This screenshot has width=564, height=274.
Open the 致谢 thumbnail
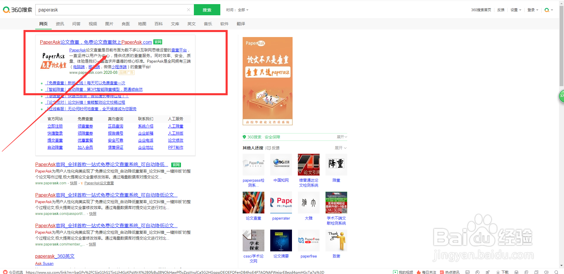click(336, 240)
